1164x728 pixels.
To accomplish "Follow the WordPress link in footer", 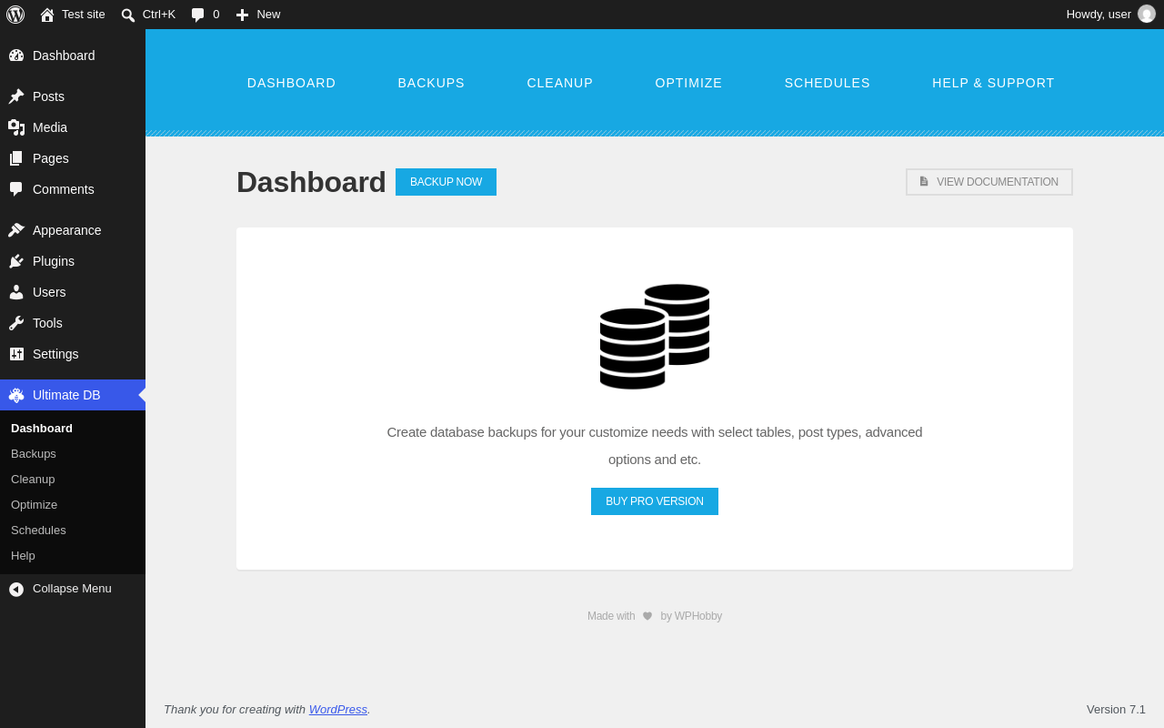I will pyautogui.click(x=338, y=709).
